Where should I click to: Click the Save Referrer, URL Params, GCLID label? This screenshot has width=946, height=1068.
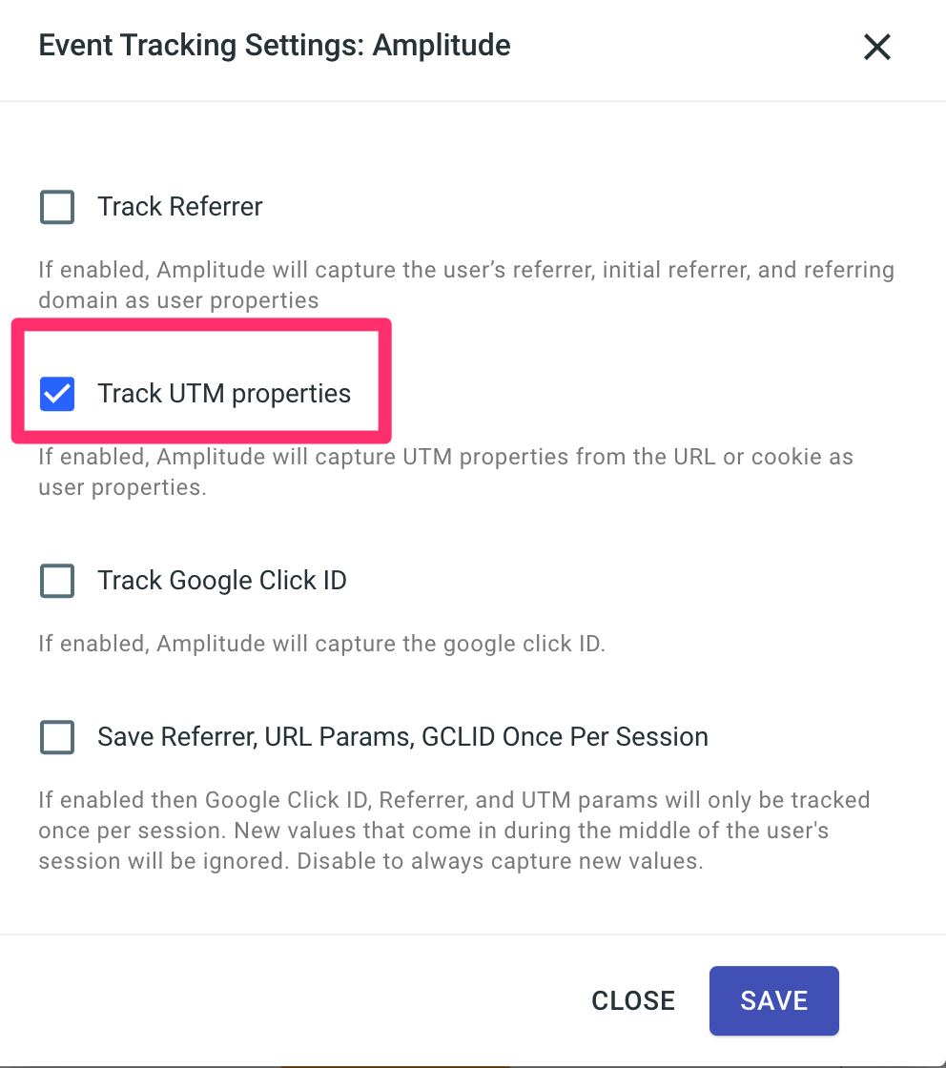[402, 737]
